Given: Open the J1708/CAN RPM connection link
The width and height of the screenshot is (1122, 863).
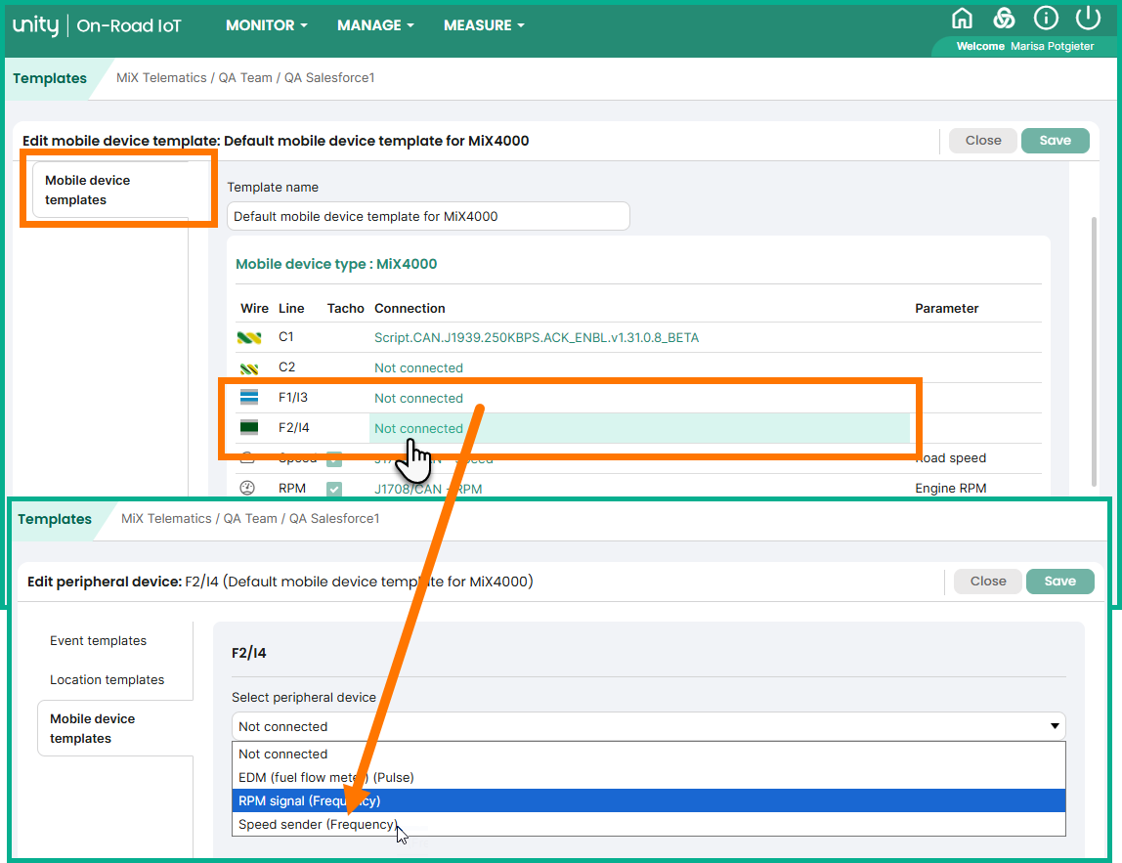Looking at the screenshot, I should (428, 489).
